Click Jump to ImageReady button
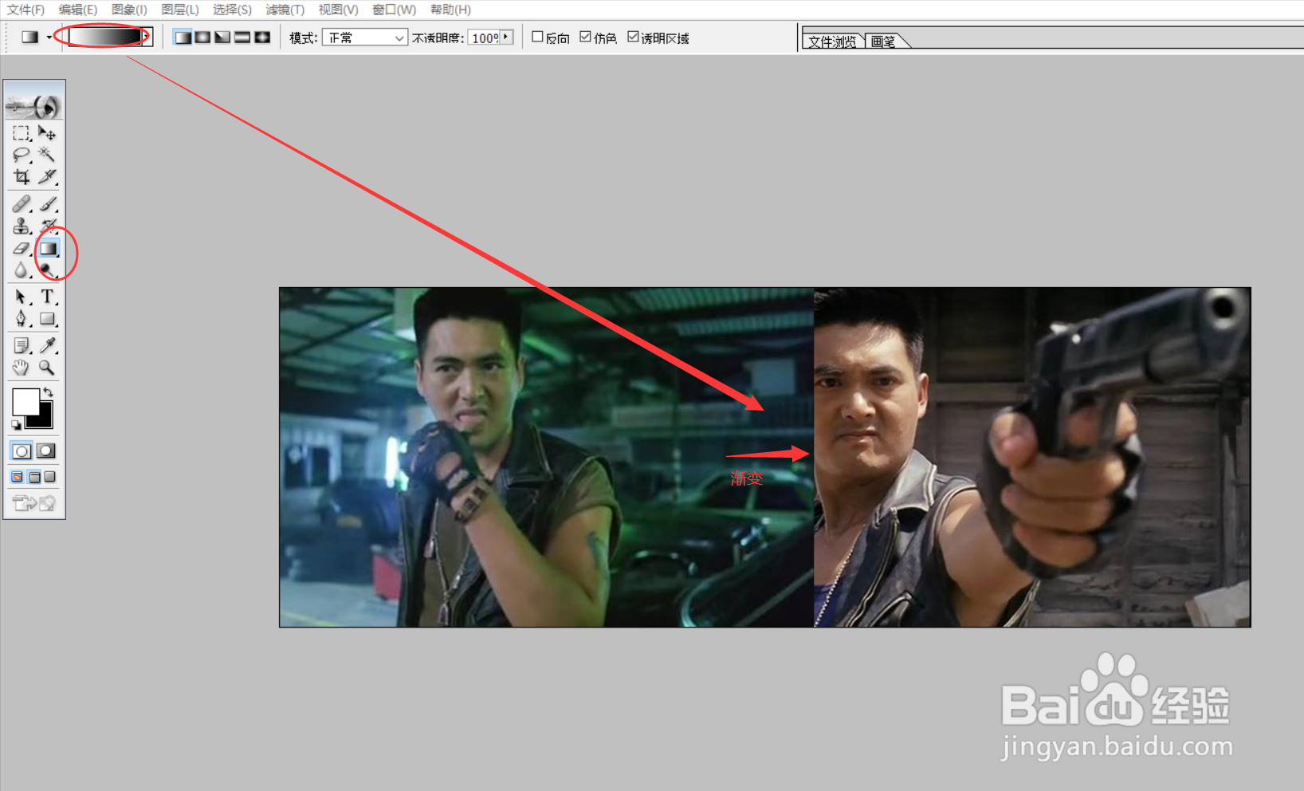The image size is (1304, 791). [x=34, y=502]
